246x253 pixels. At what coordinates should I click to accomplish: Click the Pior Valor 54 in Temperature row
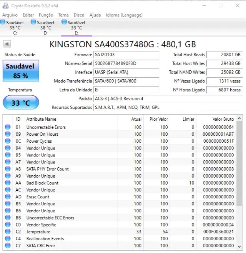[165, 231]
